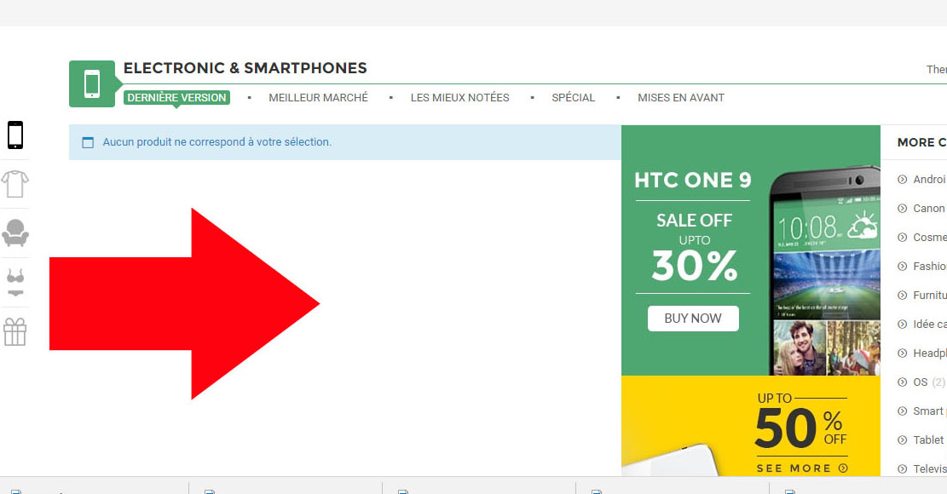Select the t-shirt fashion category icon

pyautogui.click(x=14, y=184)
